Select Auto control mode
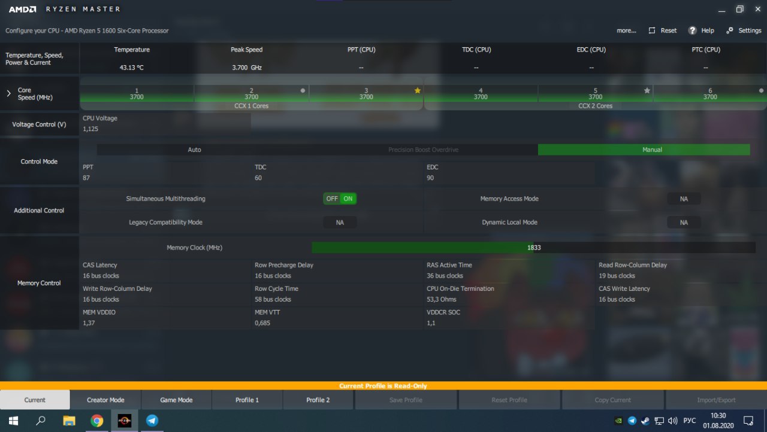The width and height of the screenshot is (767, 432). click(x=194, y=150)
